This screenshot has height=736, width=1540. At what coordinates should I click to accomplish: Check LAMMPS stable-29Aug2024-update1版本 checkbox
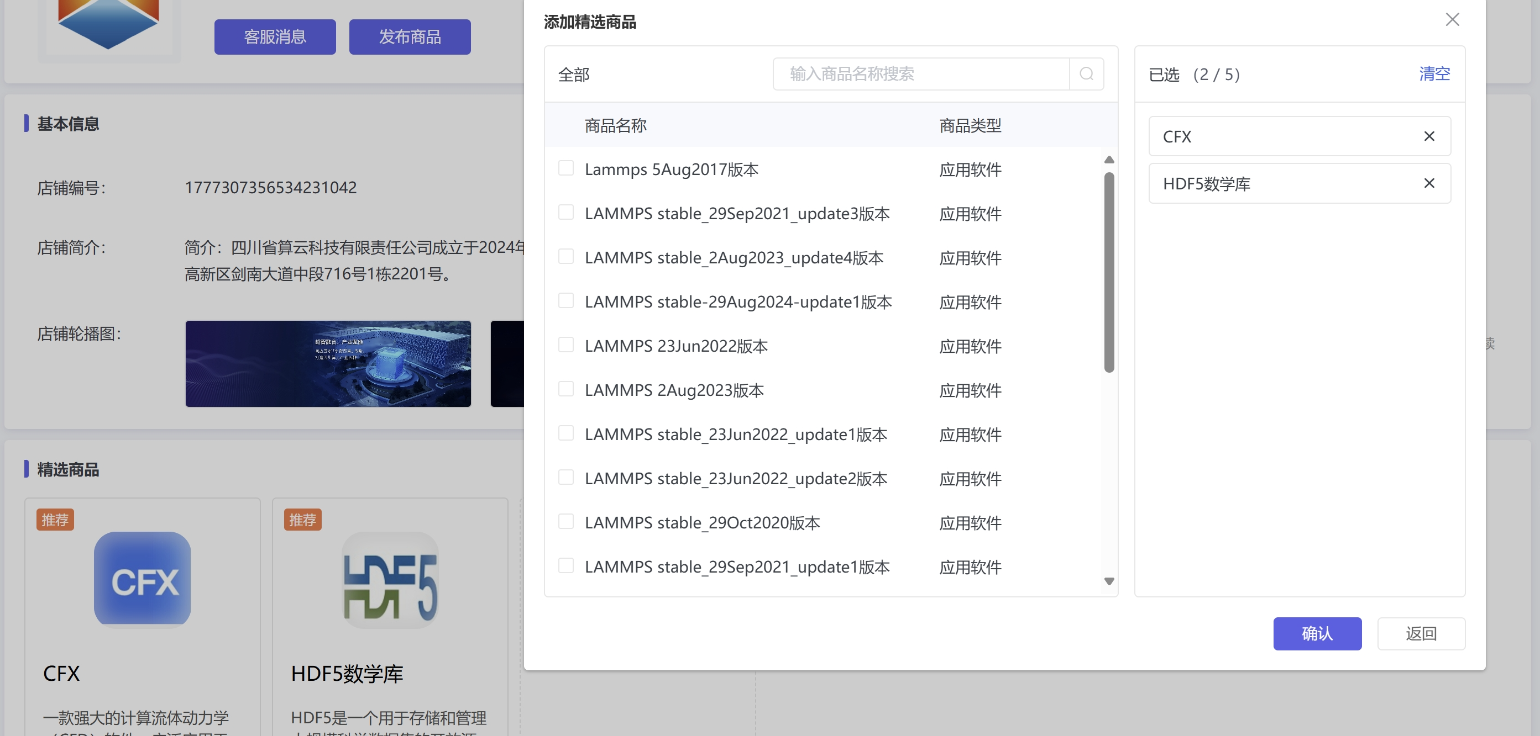565,301
